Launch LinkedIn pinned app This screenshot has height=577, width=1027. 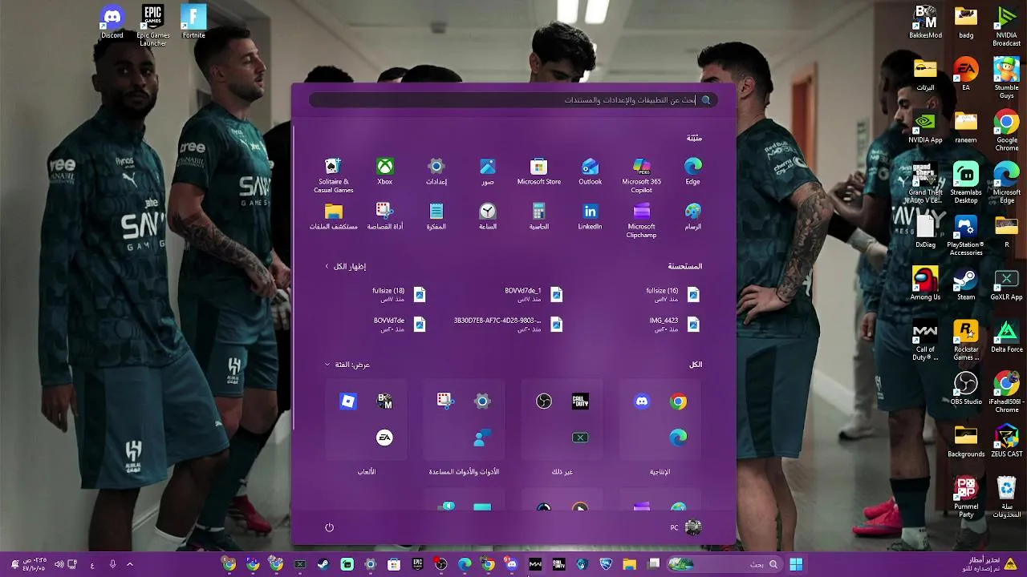tap(590, 216)
